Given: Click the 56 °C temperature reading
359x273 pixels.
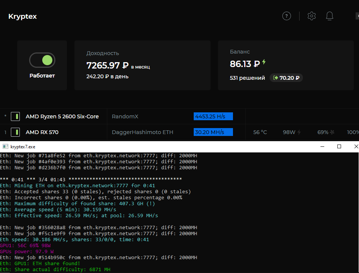Looking at the screenshot, I should tap(260, 132).
